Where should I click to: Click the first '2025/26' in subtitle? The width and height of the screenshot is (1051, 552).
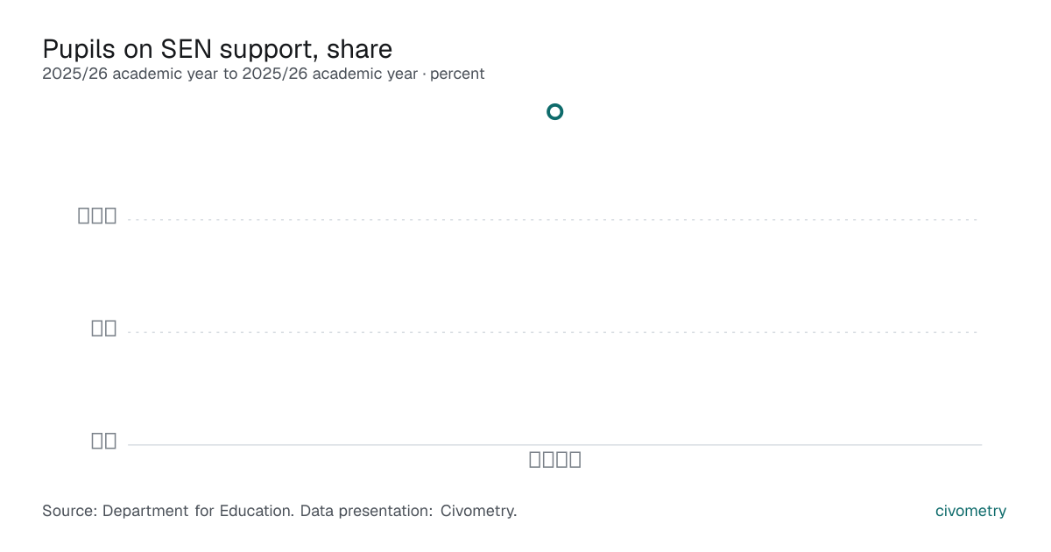pyautogui.click(x=75, y=74)
